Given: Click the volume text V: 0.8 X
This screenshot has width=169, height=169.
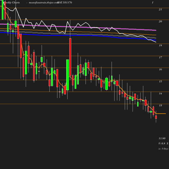Looking at the screenshot, I should tap(163, 143).
